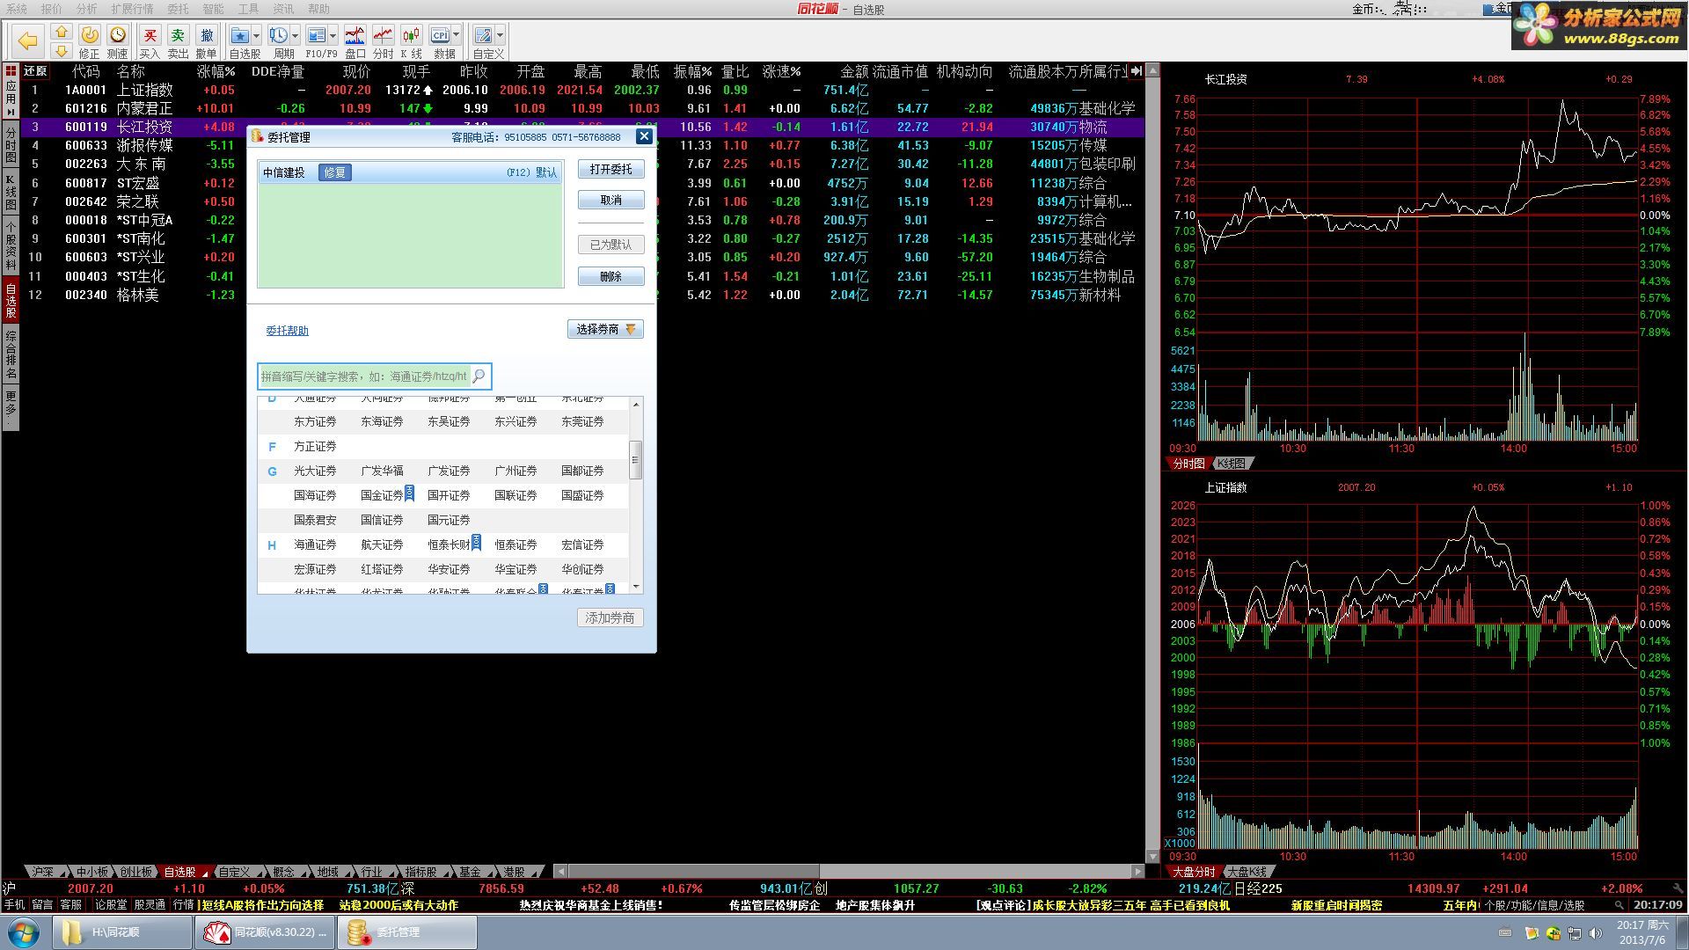Click the 自定义 customize toolbar icon
The width and height of the screenshot is (1689, 950).
[x=483, y=35]
